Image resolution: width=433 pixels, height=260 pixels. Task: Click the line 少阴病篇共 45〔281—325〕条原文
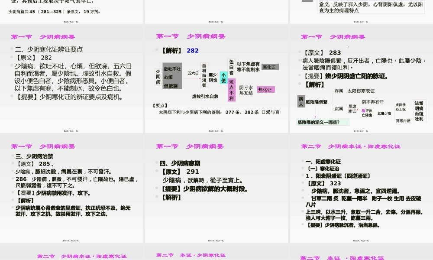54,12
